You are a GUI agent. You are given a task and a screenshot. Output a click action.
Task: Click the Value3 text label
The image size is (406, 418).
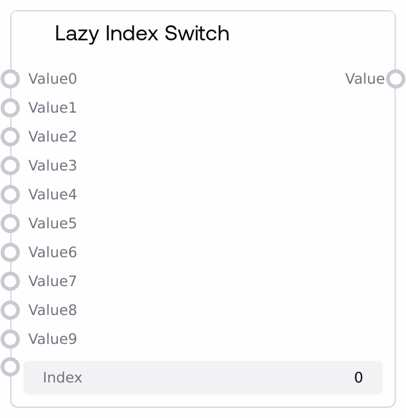point(52,166)
